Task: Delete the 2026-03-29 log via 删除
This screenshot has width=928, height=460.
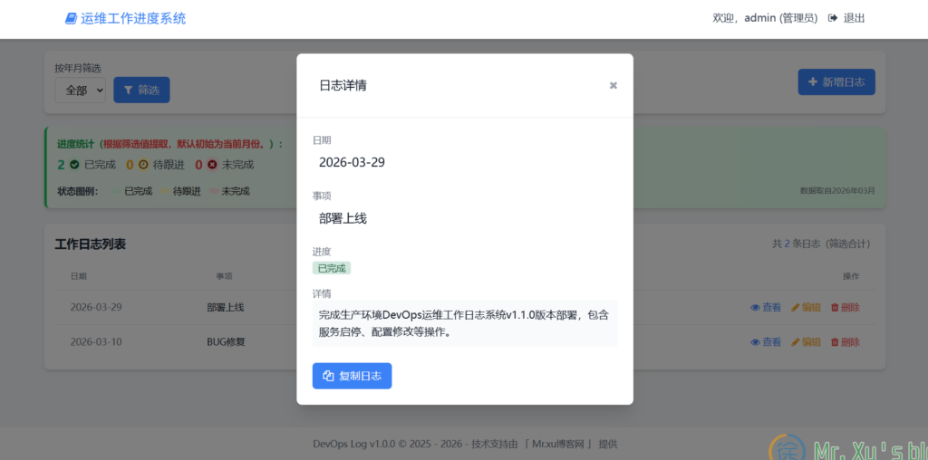Action: point(846,308)
